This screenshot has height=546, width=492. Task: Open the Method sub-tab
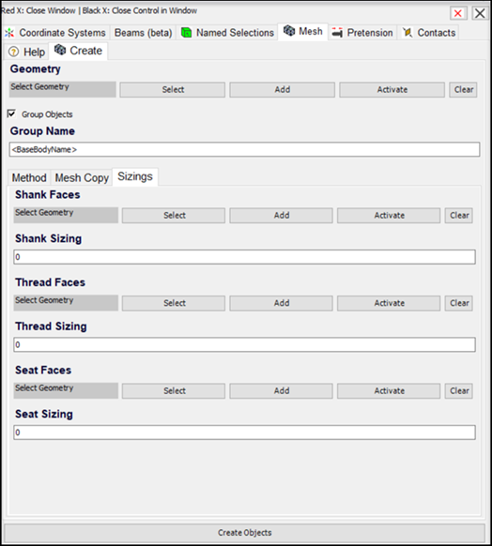point(29,177)
